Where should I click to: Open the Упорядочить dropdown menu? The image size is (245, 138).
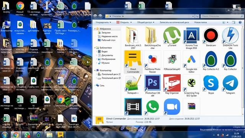click(x=103, y=22)
